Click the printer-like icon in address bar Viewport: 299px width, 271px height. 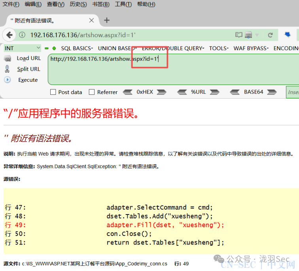click(x=248, y=35)
